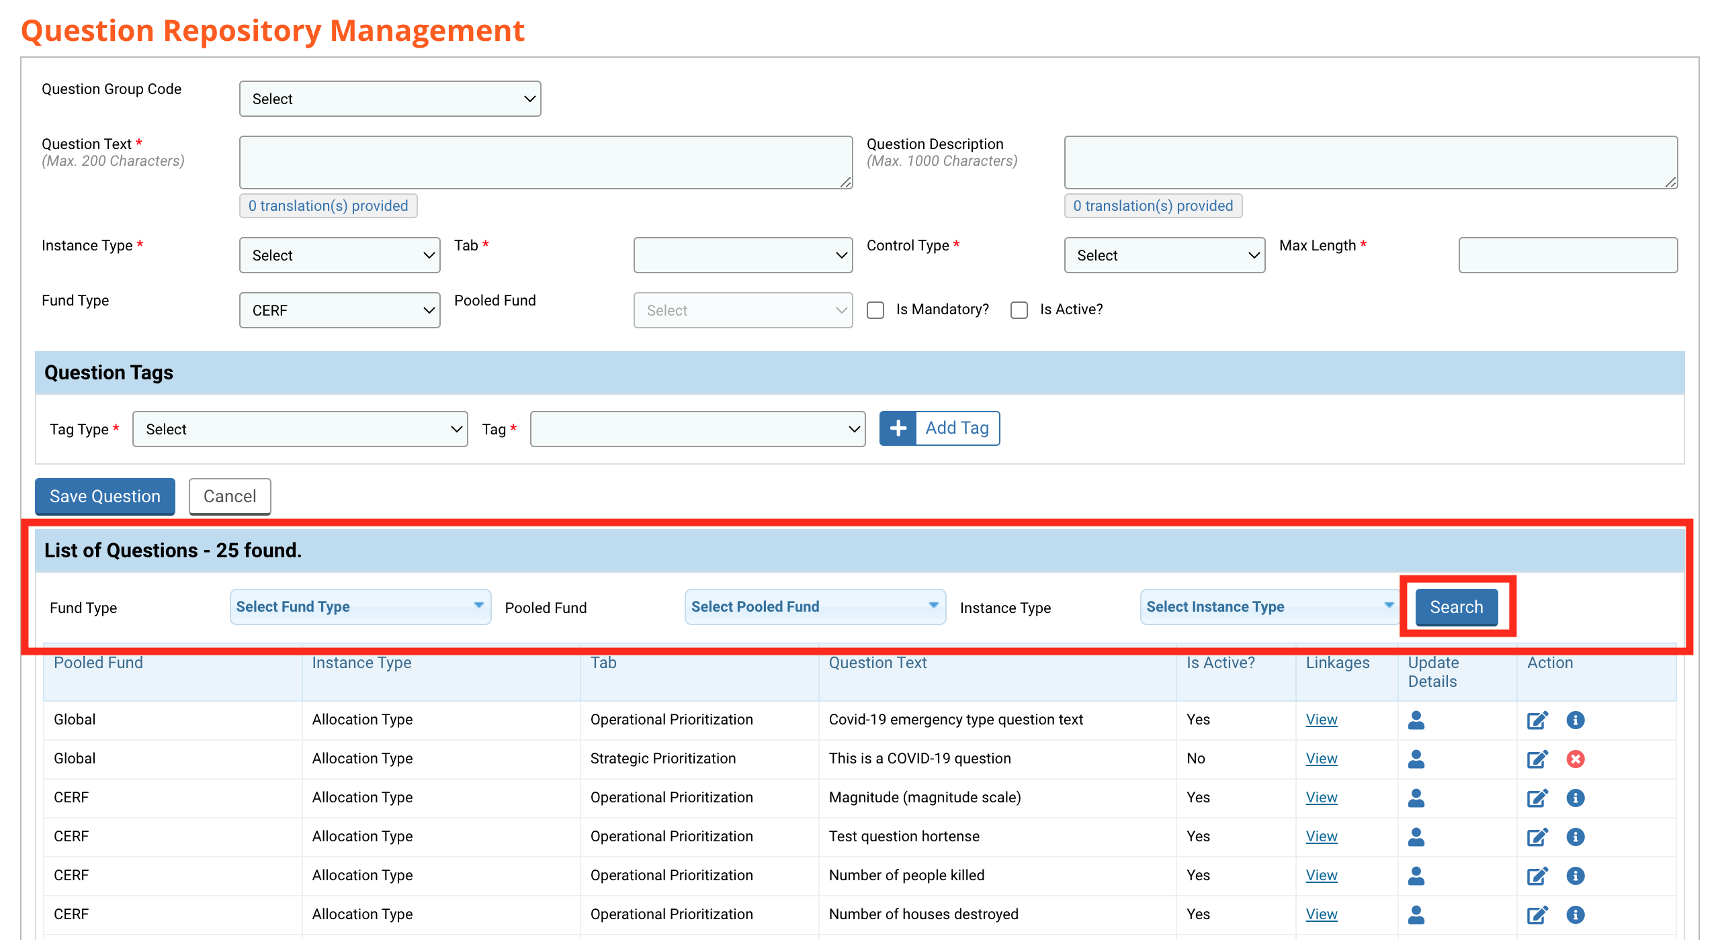Show info for Number of people killed
1720x940 pixels.
pyautogui.click(x=1576, y=876)
